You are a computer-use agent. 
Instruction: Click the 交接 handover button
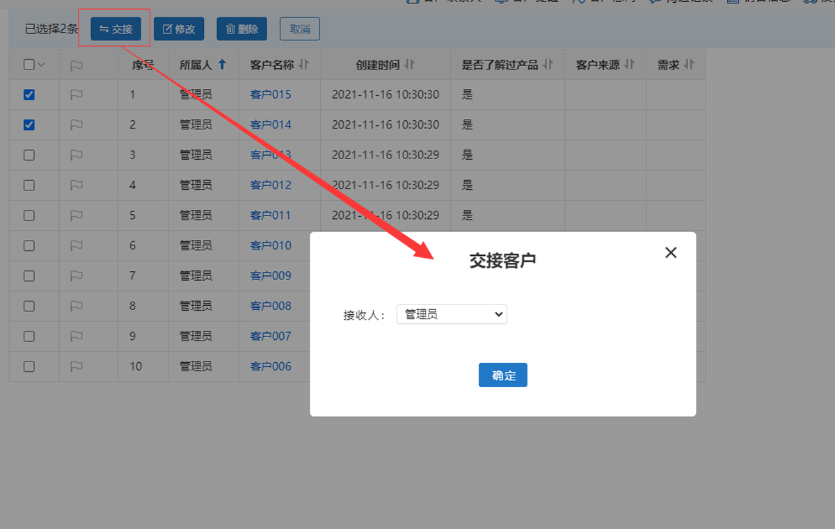point(116,29)
